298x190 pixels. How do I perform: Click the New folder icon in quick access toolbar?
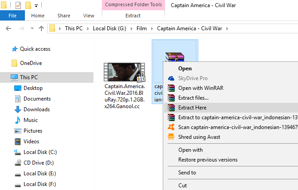click(x=28, y=5)
